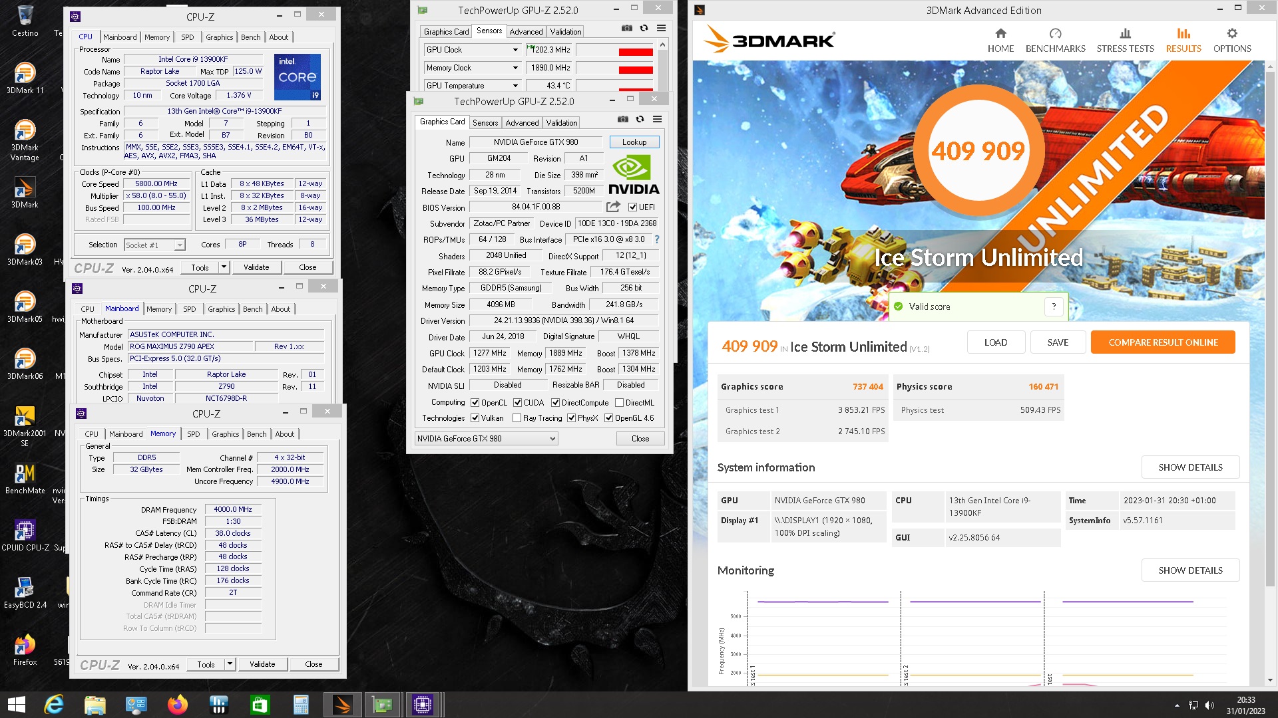The height and width of the screenshot is (718, 1278).
Task: Switch to the SPD tab in top CPU-Z
Action: coord(188,37)
